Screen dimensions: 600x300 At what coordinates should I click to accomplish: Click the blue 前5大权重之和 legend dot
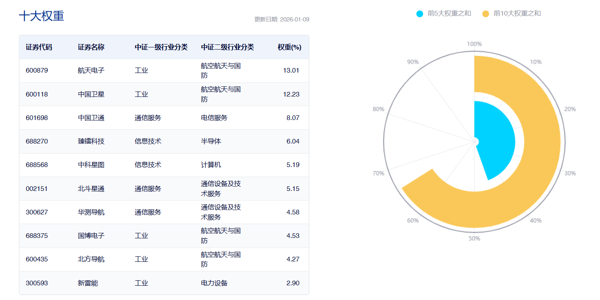420,14
